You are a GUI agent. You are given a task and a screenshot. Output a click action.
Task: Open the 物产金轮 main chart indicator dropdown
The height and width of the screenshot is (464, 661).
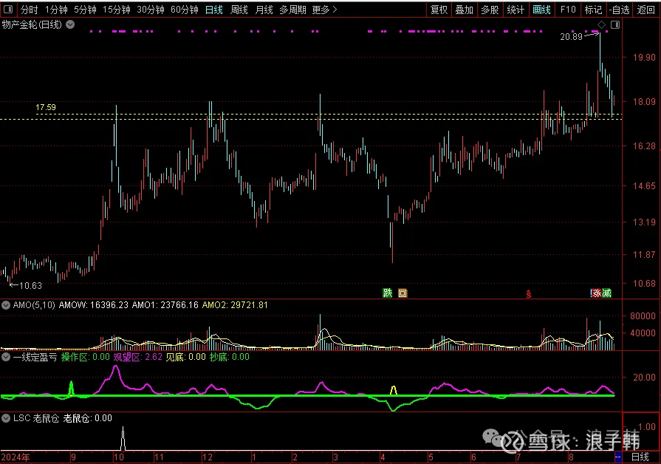[x=70, y=24]
